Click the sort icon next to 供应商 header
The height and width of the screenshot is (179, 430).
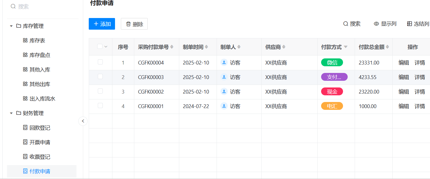(284, 47)
